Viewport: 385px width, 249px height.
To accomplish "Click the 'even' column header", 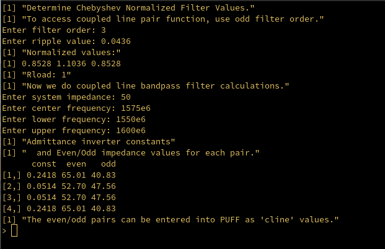I will 76,164.
